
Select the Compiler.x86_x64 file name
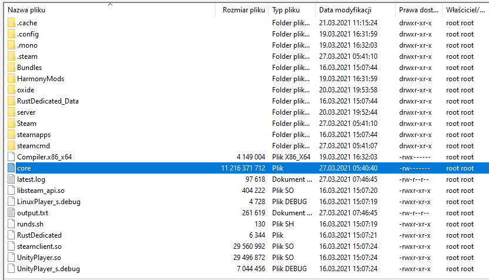44,157
